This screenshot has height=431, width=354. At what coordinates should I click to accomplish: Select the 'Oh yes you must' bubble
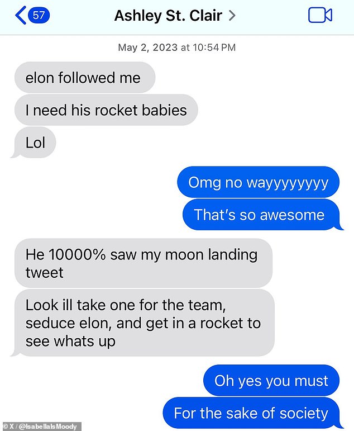[271, 381]
